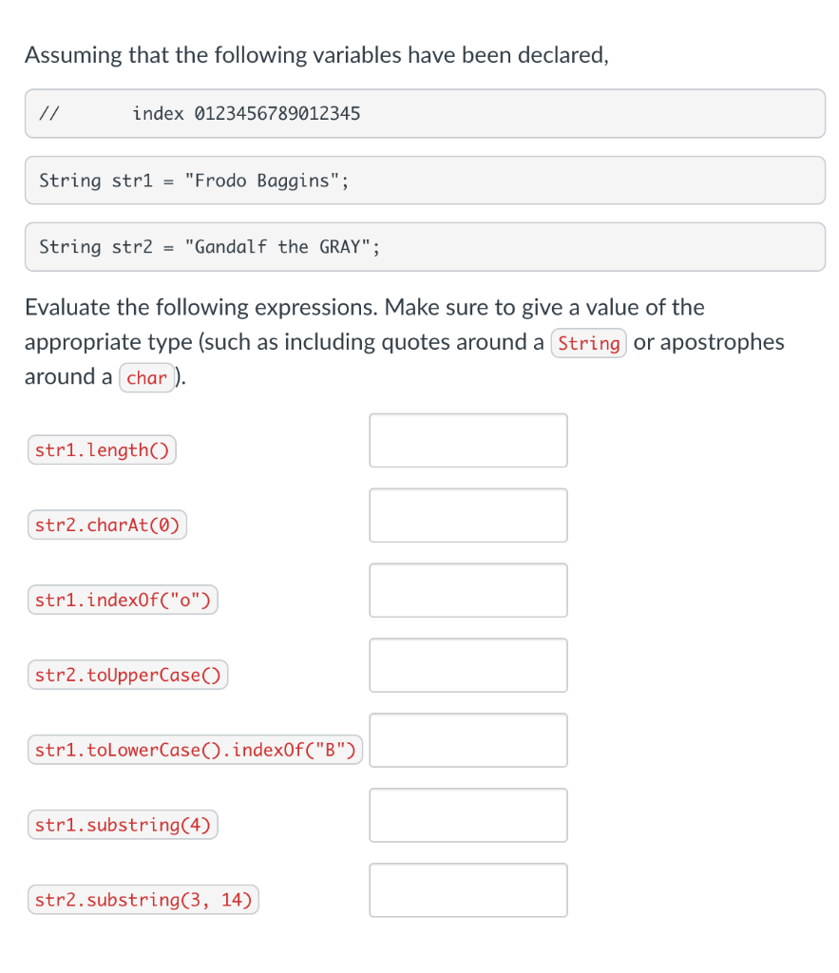Select the str1.toLowerCase().indexOf("B") code label
The height and width of the screenshot is (973, 839).
click(x=196, y=750)
